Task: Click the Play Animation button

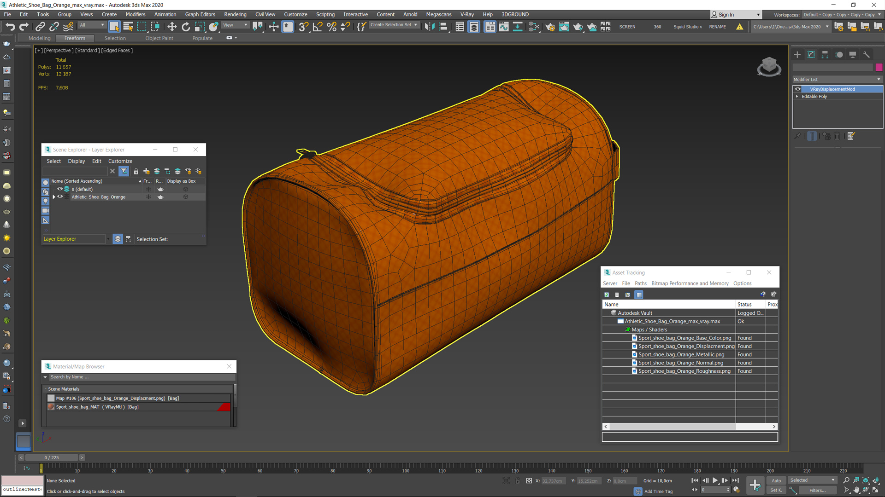Action: pyautogui.click(x=715, y=480)
